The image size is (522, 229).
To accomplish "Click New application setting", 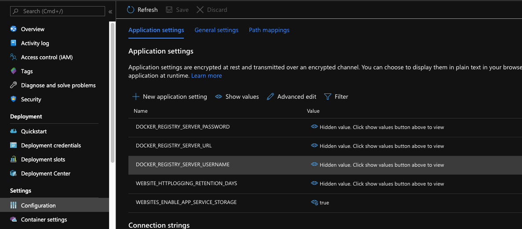I will coord(169,97).
